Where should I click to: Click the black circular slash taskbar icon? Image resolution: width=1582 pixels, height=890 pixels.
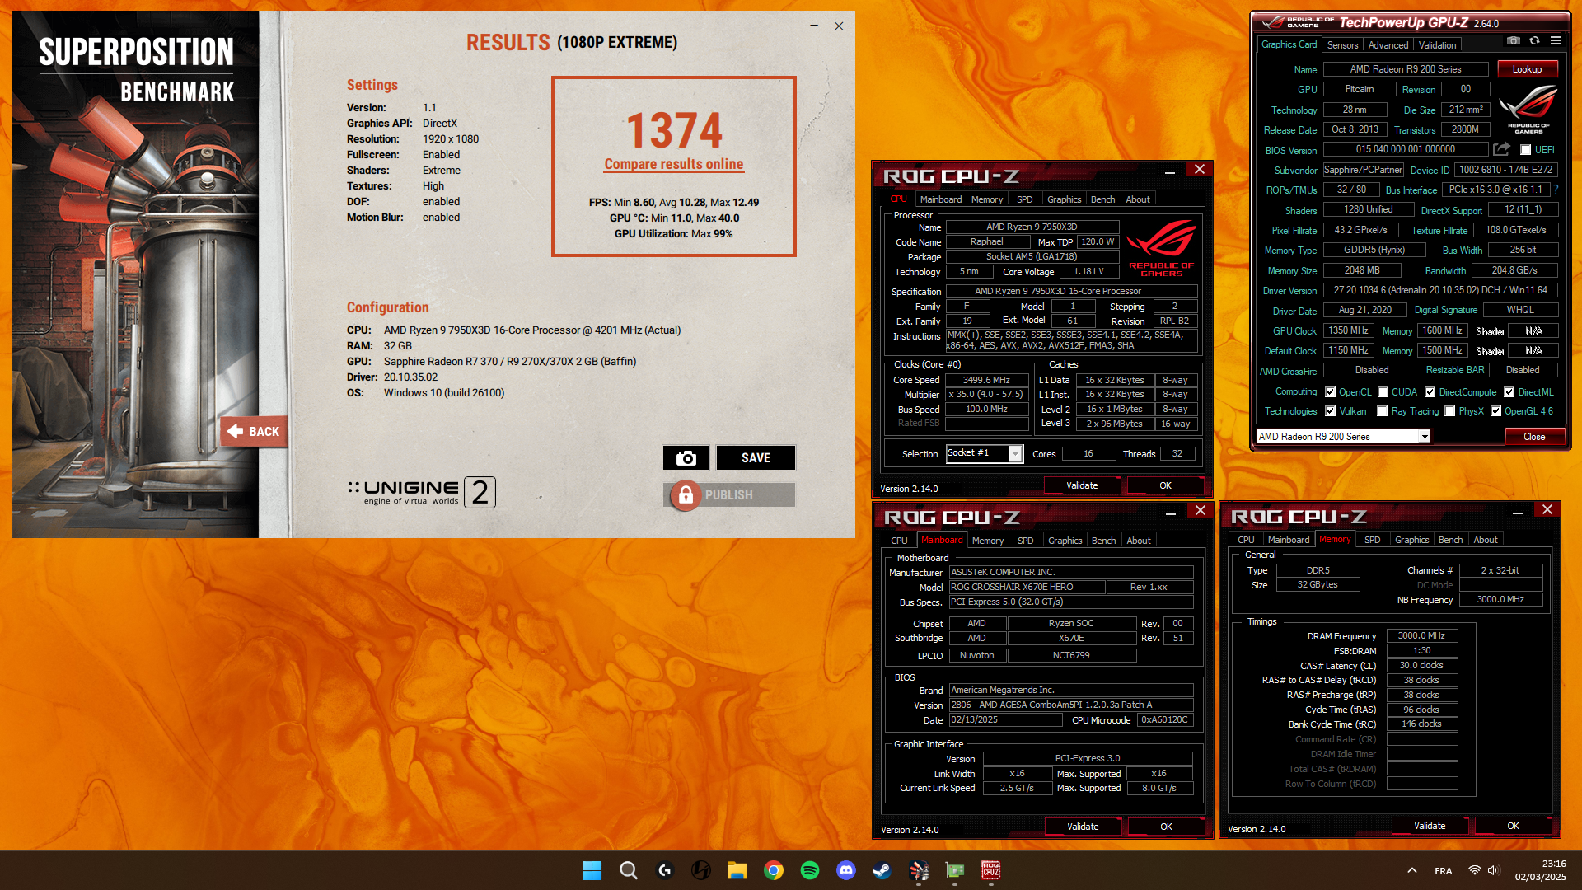(700, 870)
